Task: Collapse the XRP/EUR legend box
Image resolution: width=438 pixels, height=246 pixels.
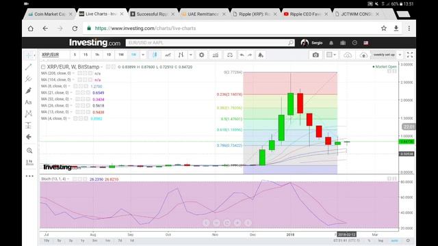Action: point(43,67)
